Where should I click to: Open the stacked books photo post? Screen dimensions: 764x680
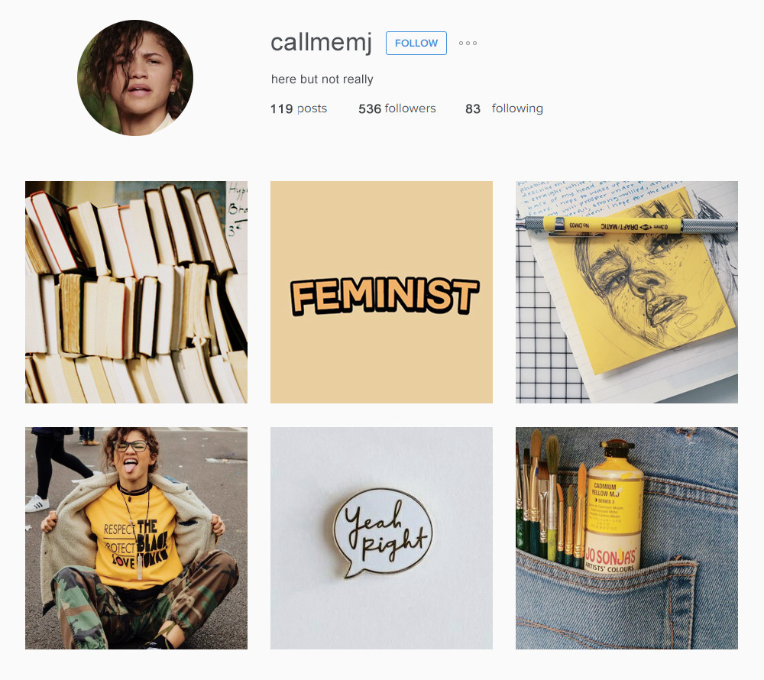[137, 293]
